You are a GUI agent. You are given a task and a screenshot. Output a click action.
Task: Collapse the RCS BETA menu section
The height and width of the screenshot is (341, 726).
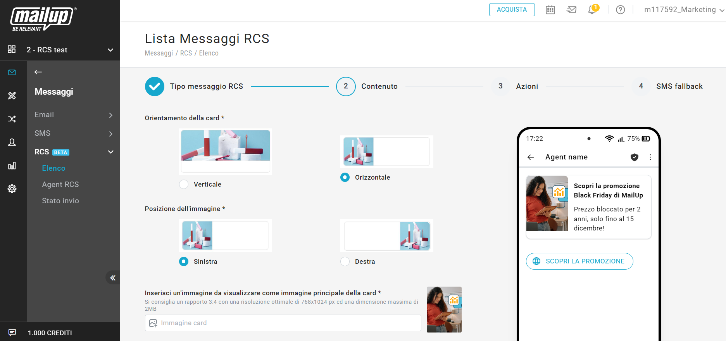pos(110,152)
